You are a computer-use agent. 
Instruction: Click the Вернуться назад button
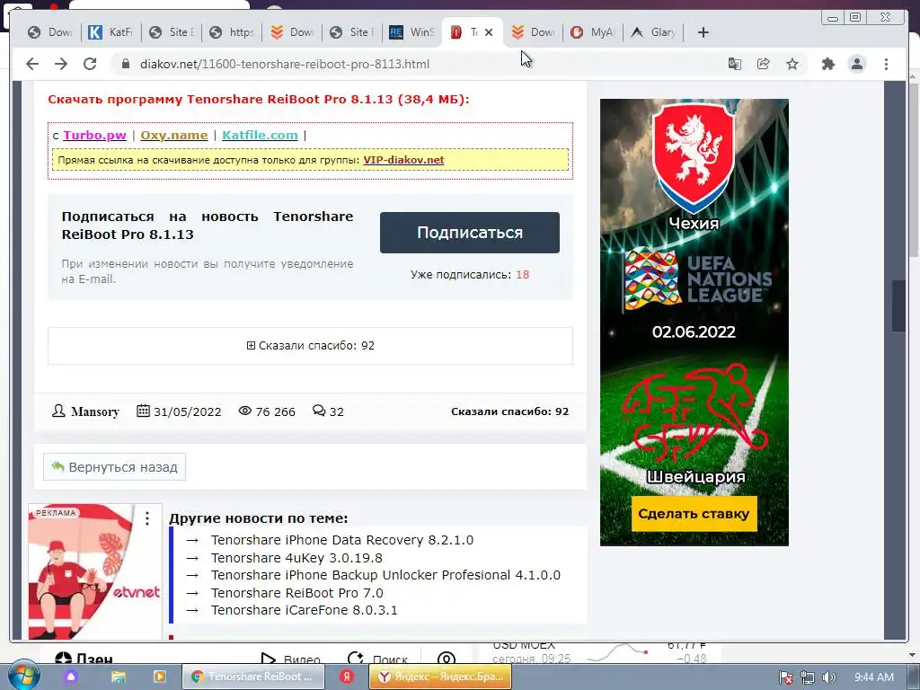(x=114, y=467)
